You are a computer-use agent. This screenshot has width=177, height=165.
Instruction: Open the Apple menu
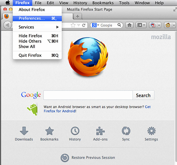click(x=8, y=3)
